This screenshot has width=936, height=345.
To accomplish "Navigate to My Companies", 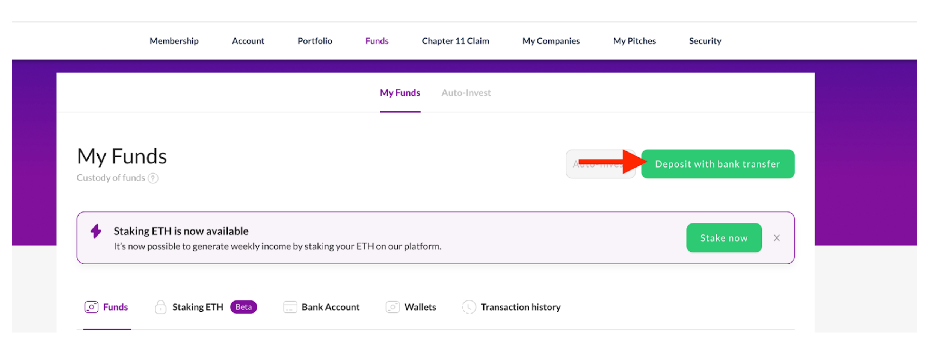I will coord(551,41).
